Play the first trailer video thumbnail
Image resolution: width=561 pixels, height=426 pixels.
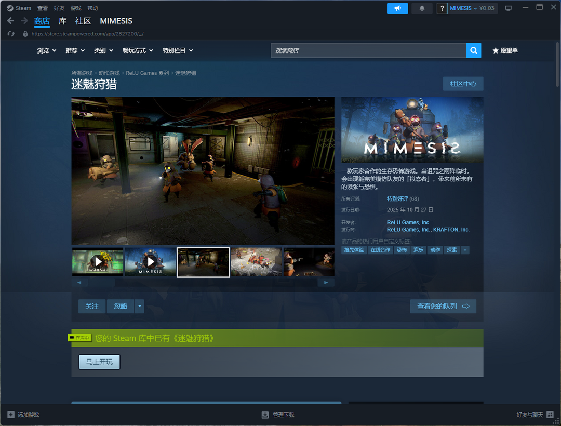point(98,261)
